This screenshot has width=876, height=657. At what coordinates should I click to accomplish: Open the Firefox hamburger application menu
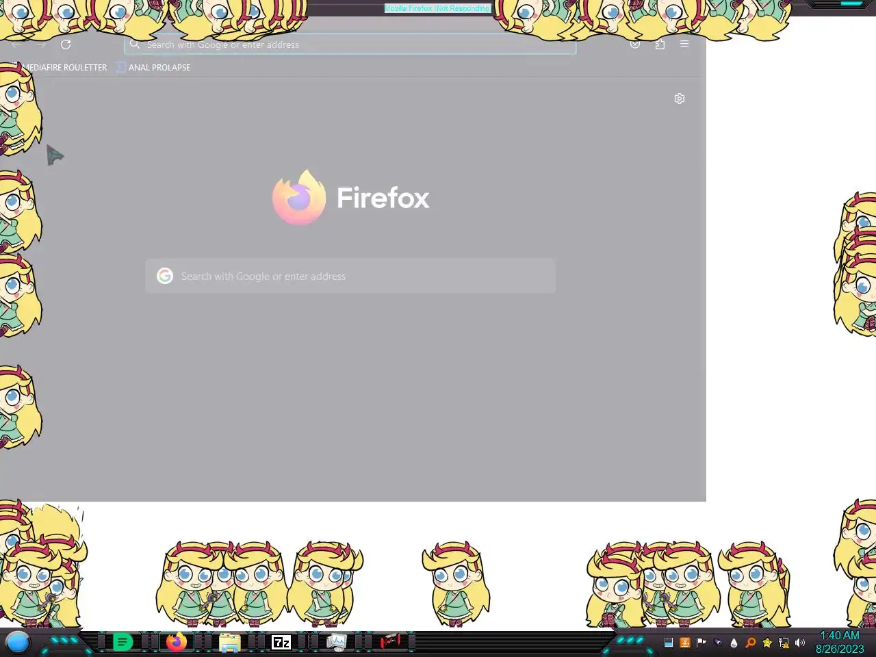click(684, 44)
